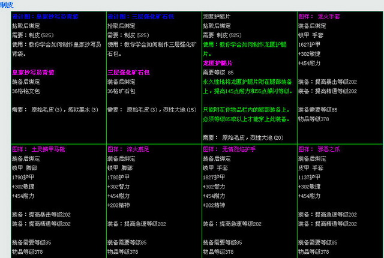Open the 设计图：皇家抄写员背袋 recipe title
The width and height of the screenshot is (384, 258).
point(43,17)
